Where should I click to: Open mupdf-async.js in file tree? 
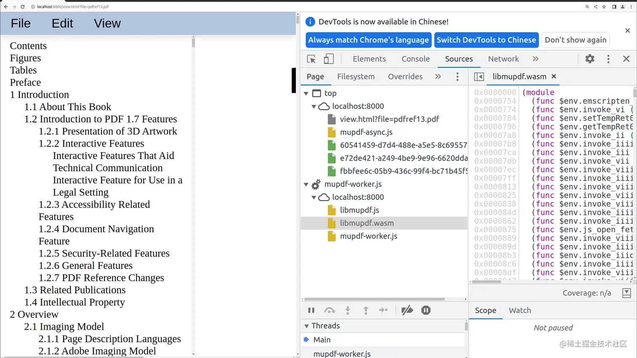[x=366, y=132]
